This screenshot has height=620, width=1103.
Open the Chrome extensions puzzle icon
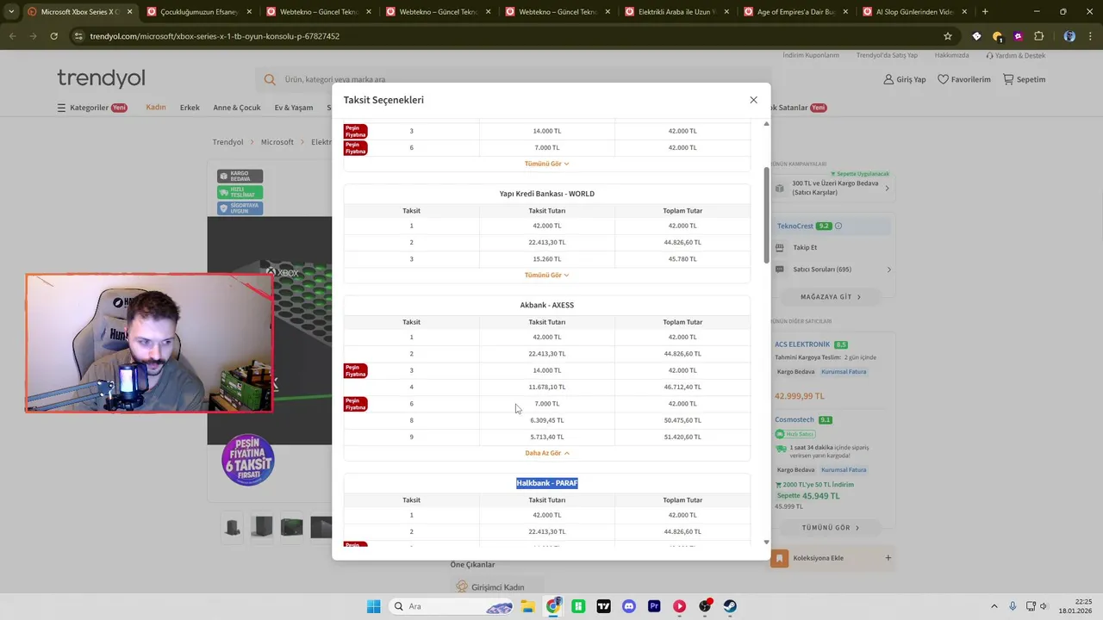(x=1038, y=36)
